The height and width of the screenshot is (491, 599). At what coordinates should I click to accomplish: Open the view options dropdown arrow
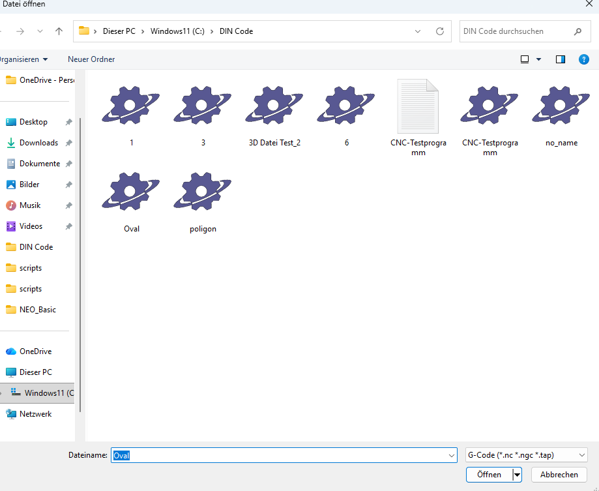pos(538,59)
